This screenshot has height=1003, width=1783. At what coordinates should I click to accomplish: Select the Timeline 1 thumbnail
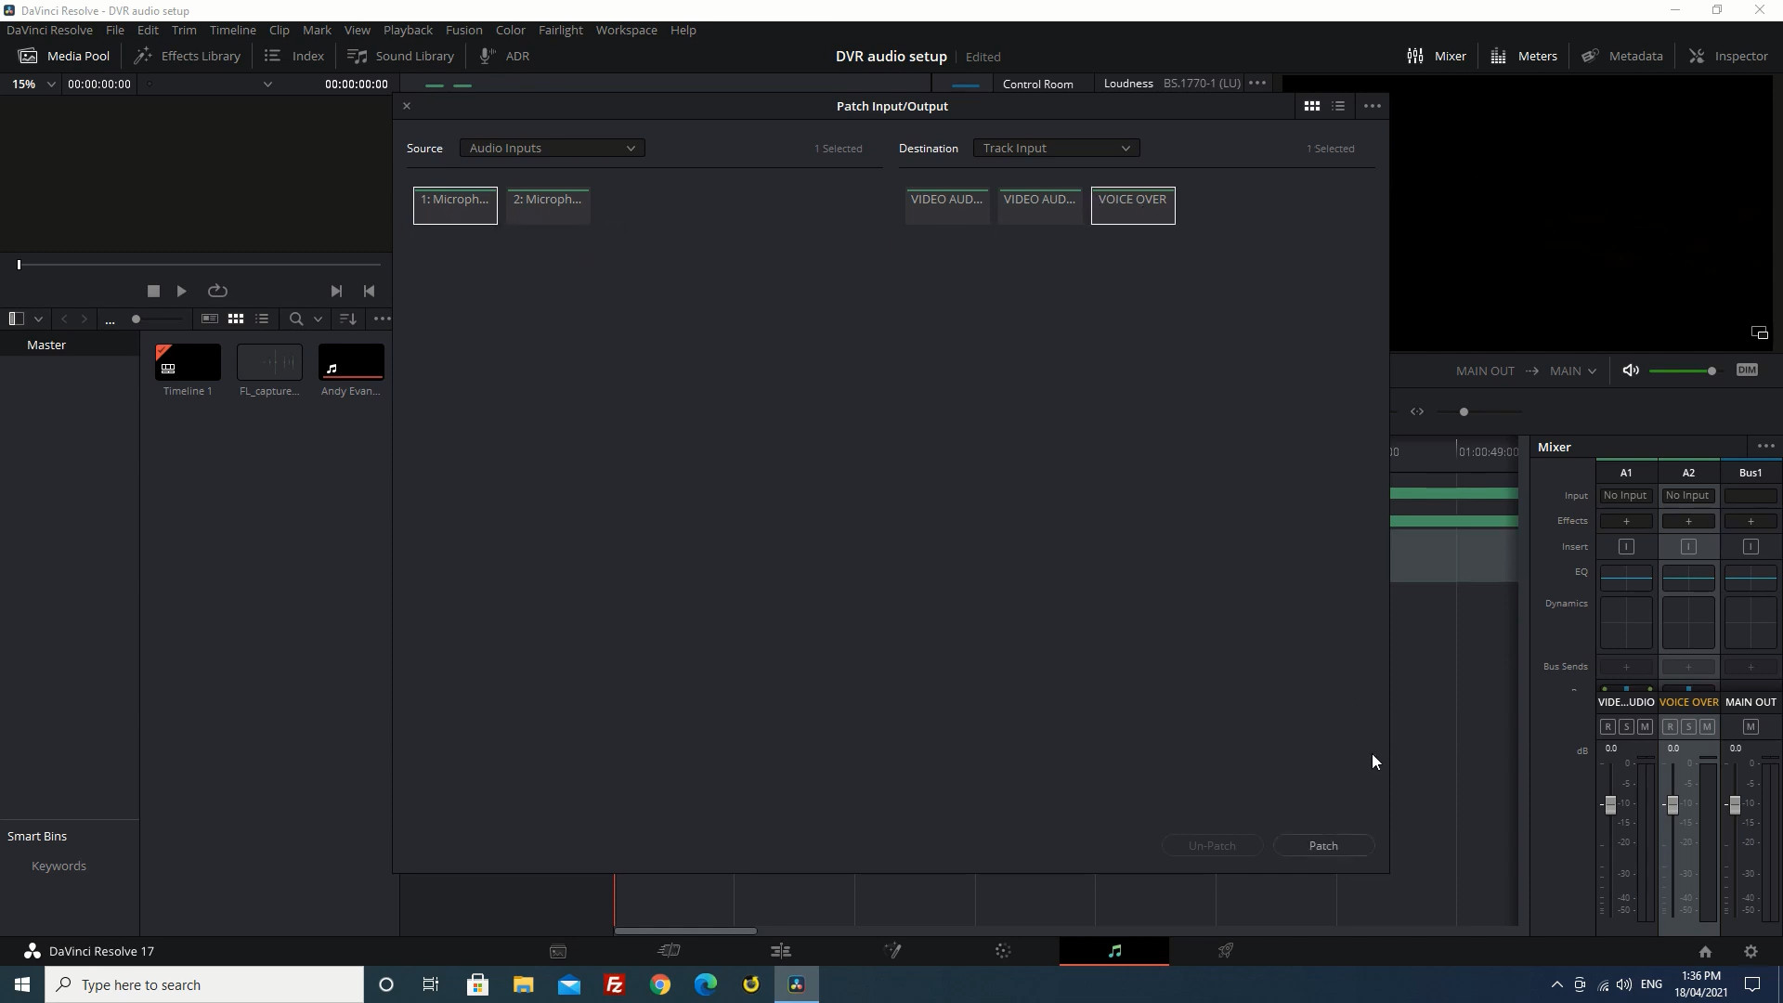click(x=188, y=362)
